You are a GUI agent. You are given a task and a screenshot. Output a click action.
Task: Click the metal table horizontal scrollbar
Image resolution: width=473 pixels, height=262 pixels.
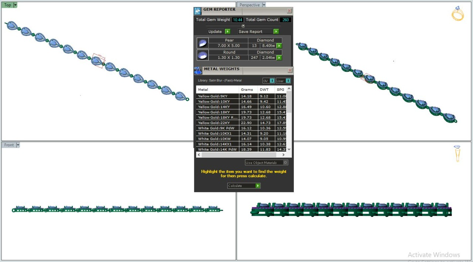241,155
